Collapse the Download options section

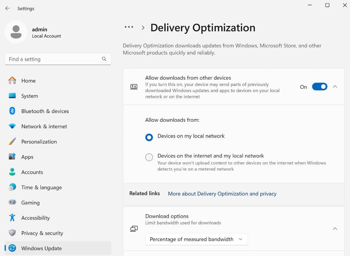pos(335,229)
